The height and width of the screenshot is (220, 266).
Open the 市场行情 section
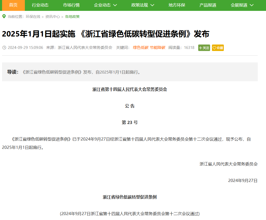pyautogui.click(x=71, y=5)
